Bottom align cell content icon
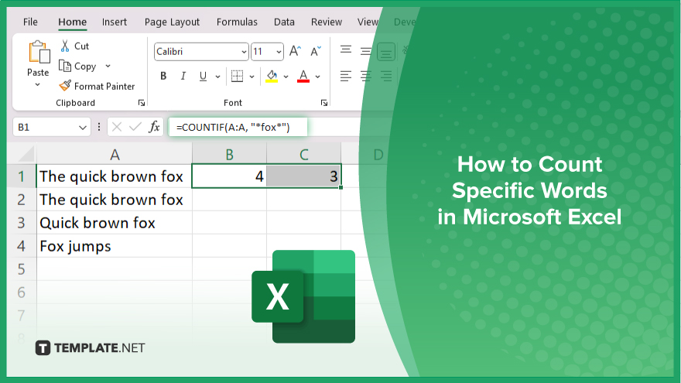 coord(386,52)
